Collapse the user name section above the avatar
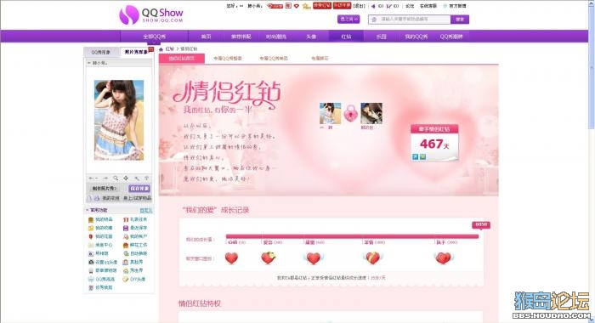This screenshot has width=595, height=323. (89, 63)
